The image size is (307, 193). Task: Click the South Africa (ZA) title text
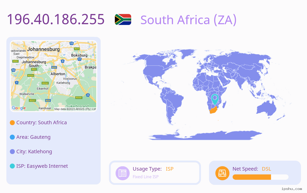coord(188,20)
